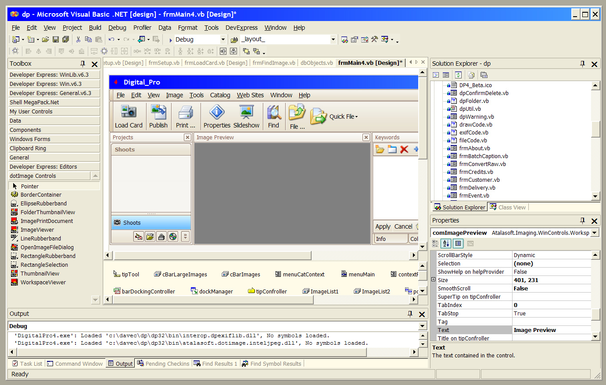Open the comImagePreview object selector dropdown
The image size is (606, 385).
[x=595, y=233]
